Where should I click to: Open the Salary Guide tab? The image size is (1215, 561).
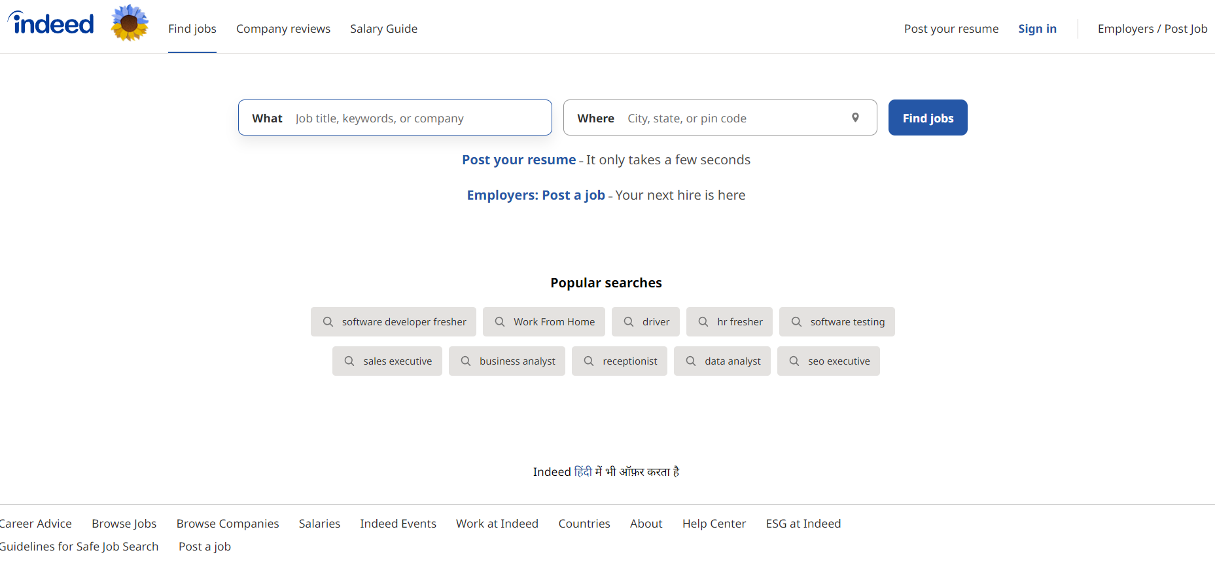383,29
